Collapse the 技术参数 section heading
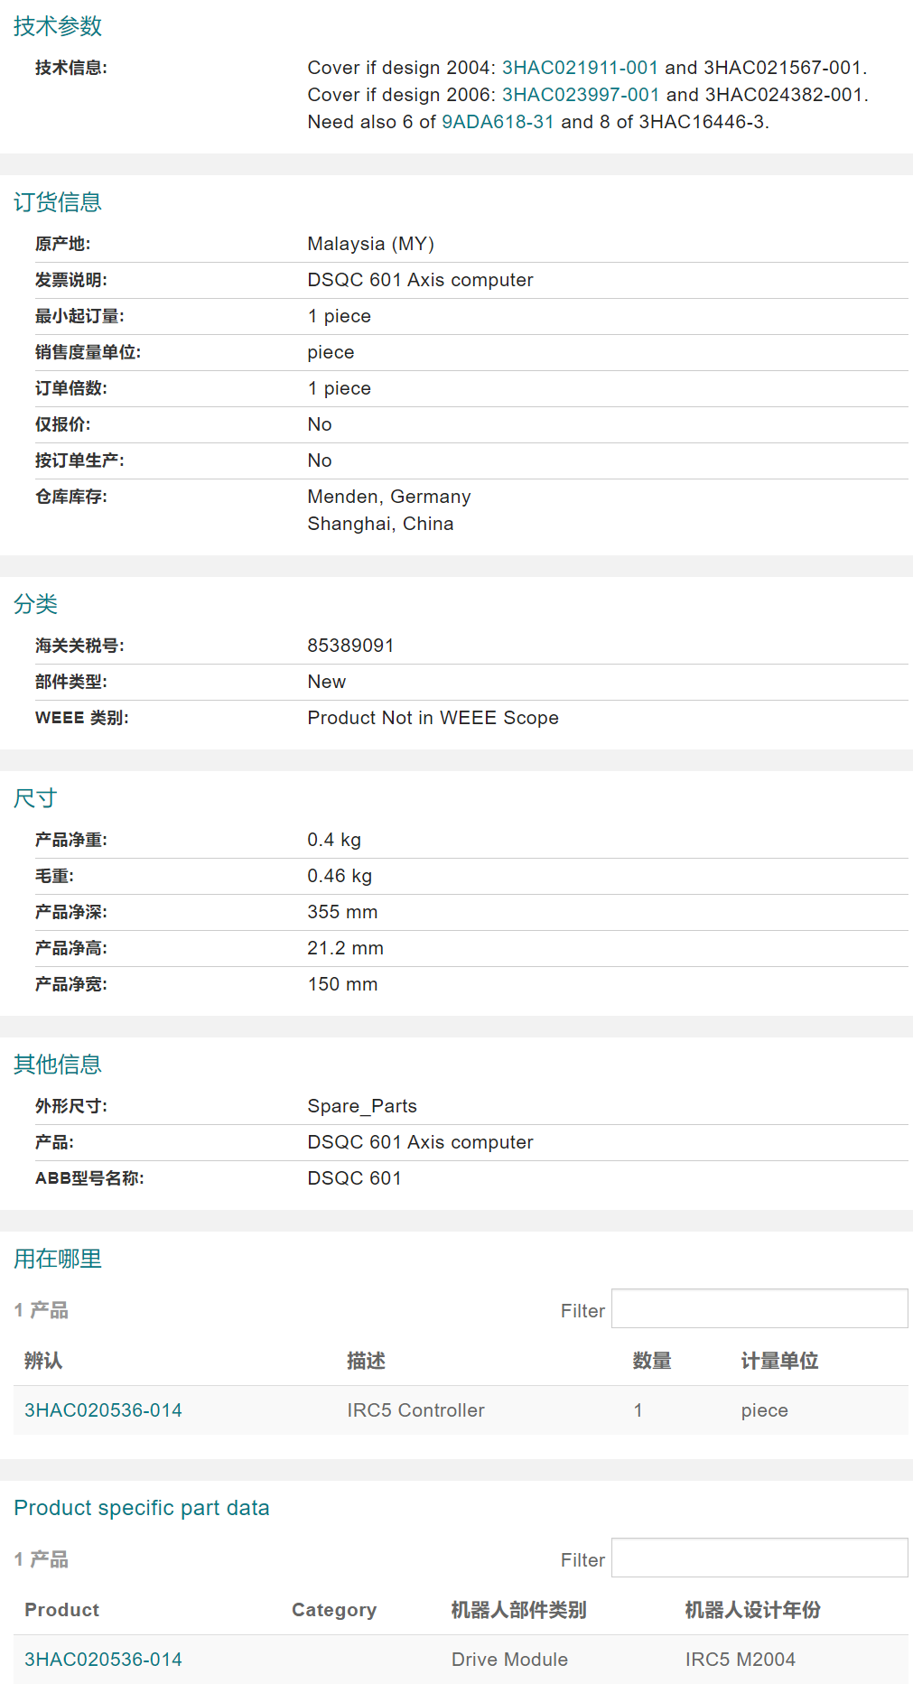This screenshot has width=913, height=1693. point(58,26)
